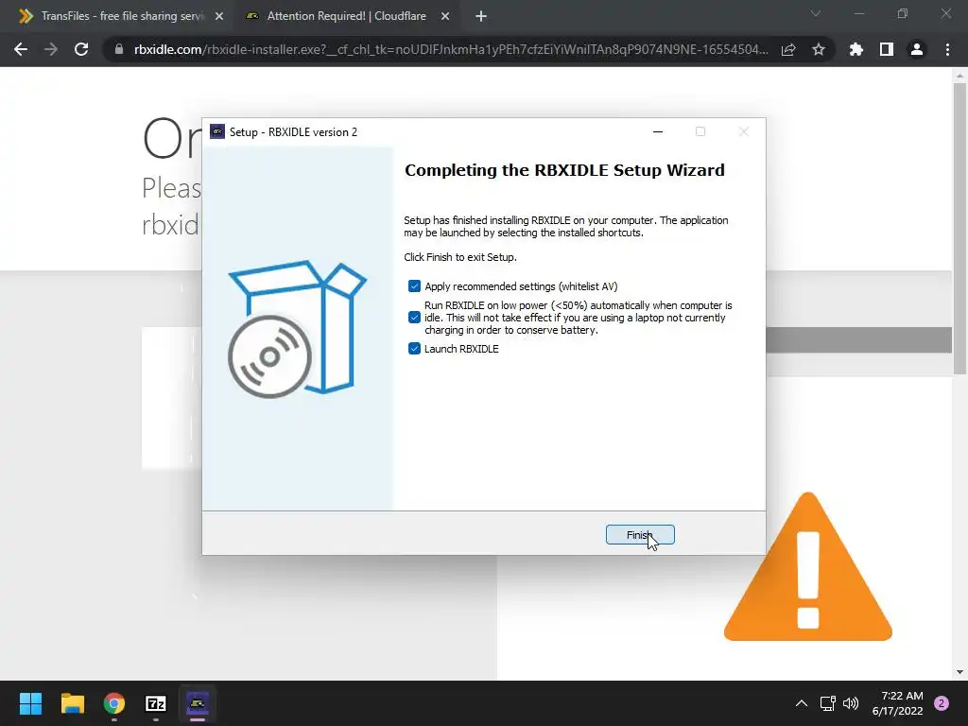Click the TransFiles tab favicon
Screen dimensions: 968x726
26,16
